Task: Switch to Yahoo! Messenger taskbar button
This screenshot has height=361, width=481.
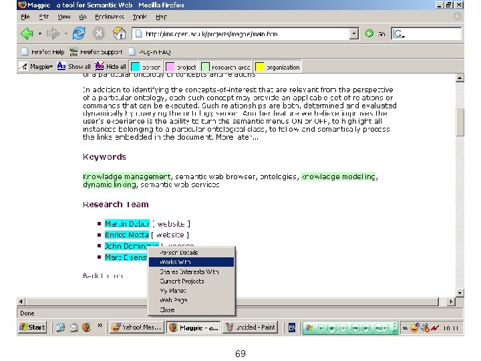Action: tap(136, 328)
